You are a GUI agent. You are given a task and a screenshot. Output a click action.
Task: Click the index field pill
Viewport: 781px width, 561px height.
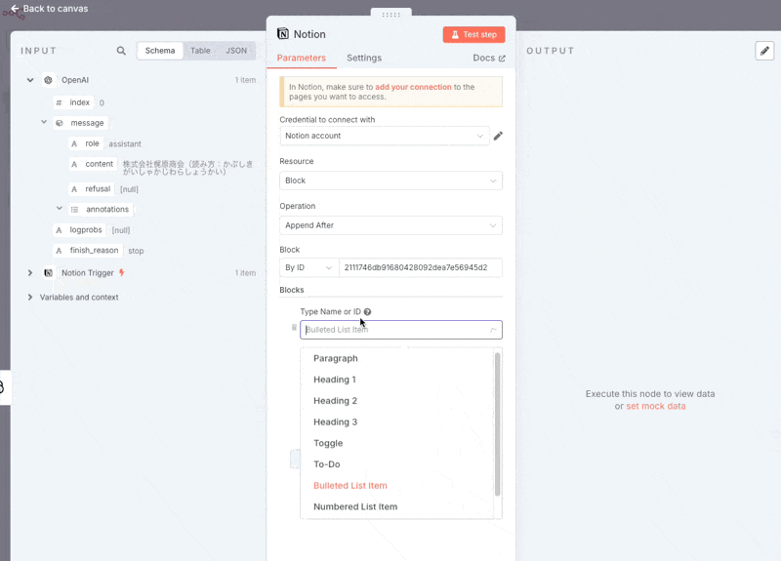tap(74, 102)
